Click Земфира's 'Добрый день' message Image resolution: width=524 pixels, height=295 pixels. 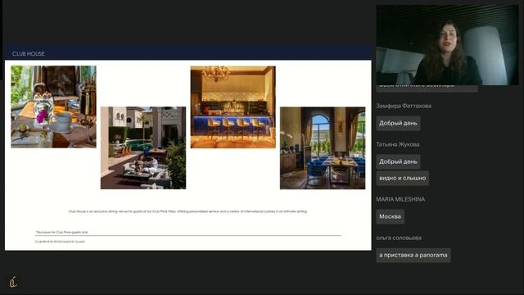398,123
